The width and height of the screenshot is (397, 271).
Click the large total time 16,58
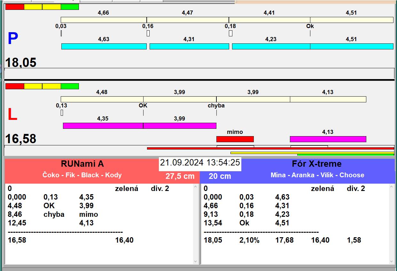point(21,139)
